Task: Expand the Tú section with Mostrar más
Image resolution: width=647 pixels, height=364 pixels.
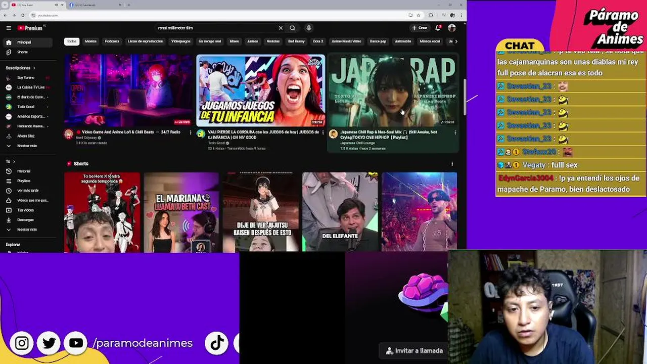Action: coord(28,230)
